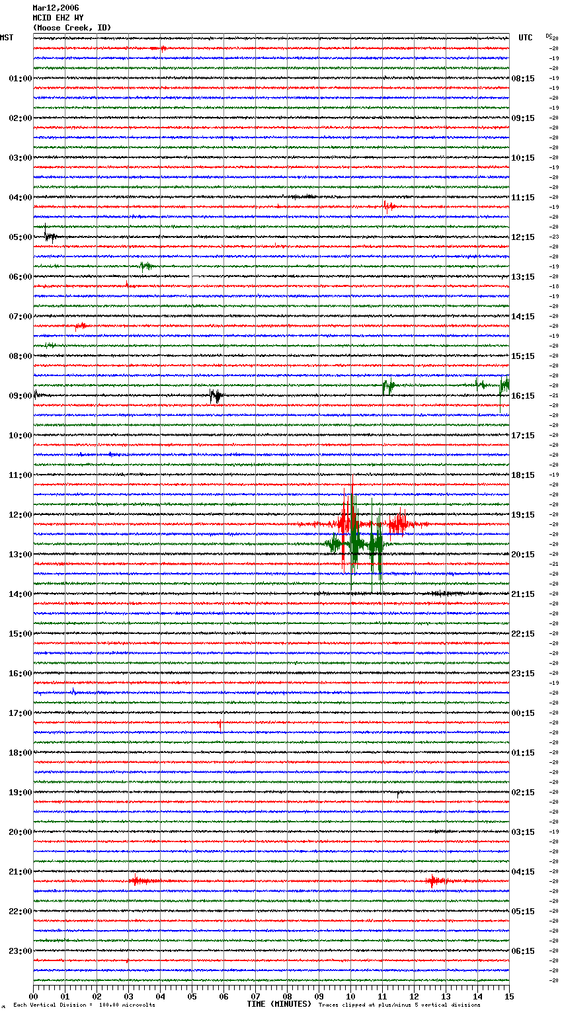Click the red event near minute 12.5 after 21:00
Image resolution: width=562 pixels, height=1014 pixels.
(436, 880)
